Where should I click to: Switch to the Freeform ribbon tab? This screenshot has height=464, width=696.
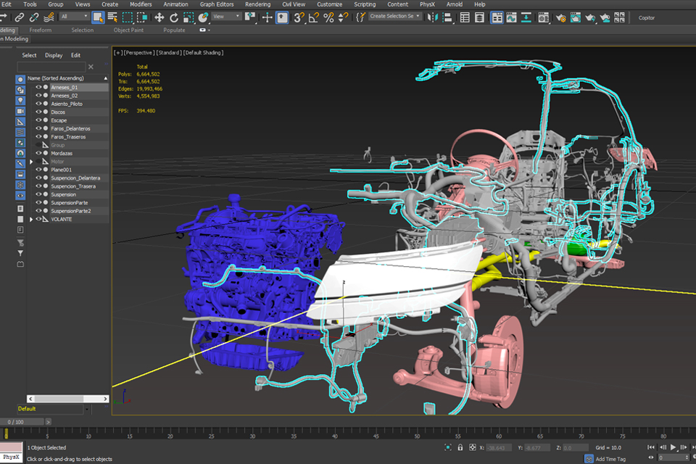coord(41,30)
